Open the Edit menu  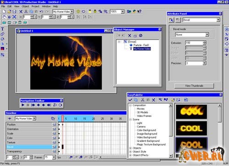[x=10, y=6]
